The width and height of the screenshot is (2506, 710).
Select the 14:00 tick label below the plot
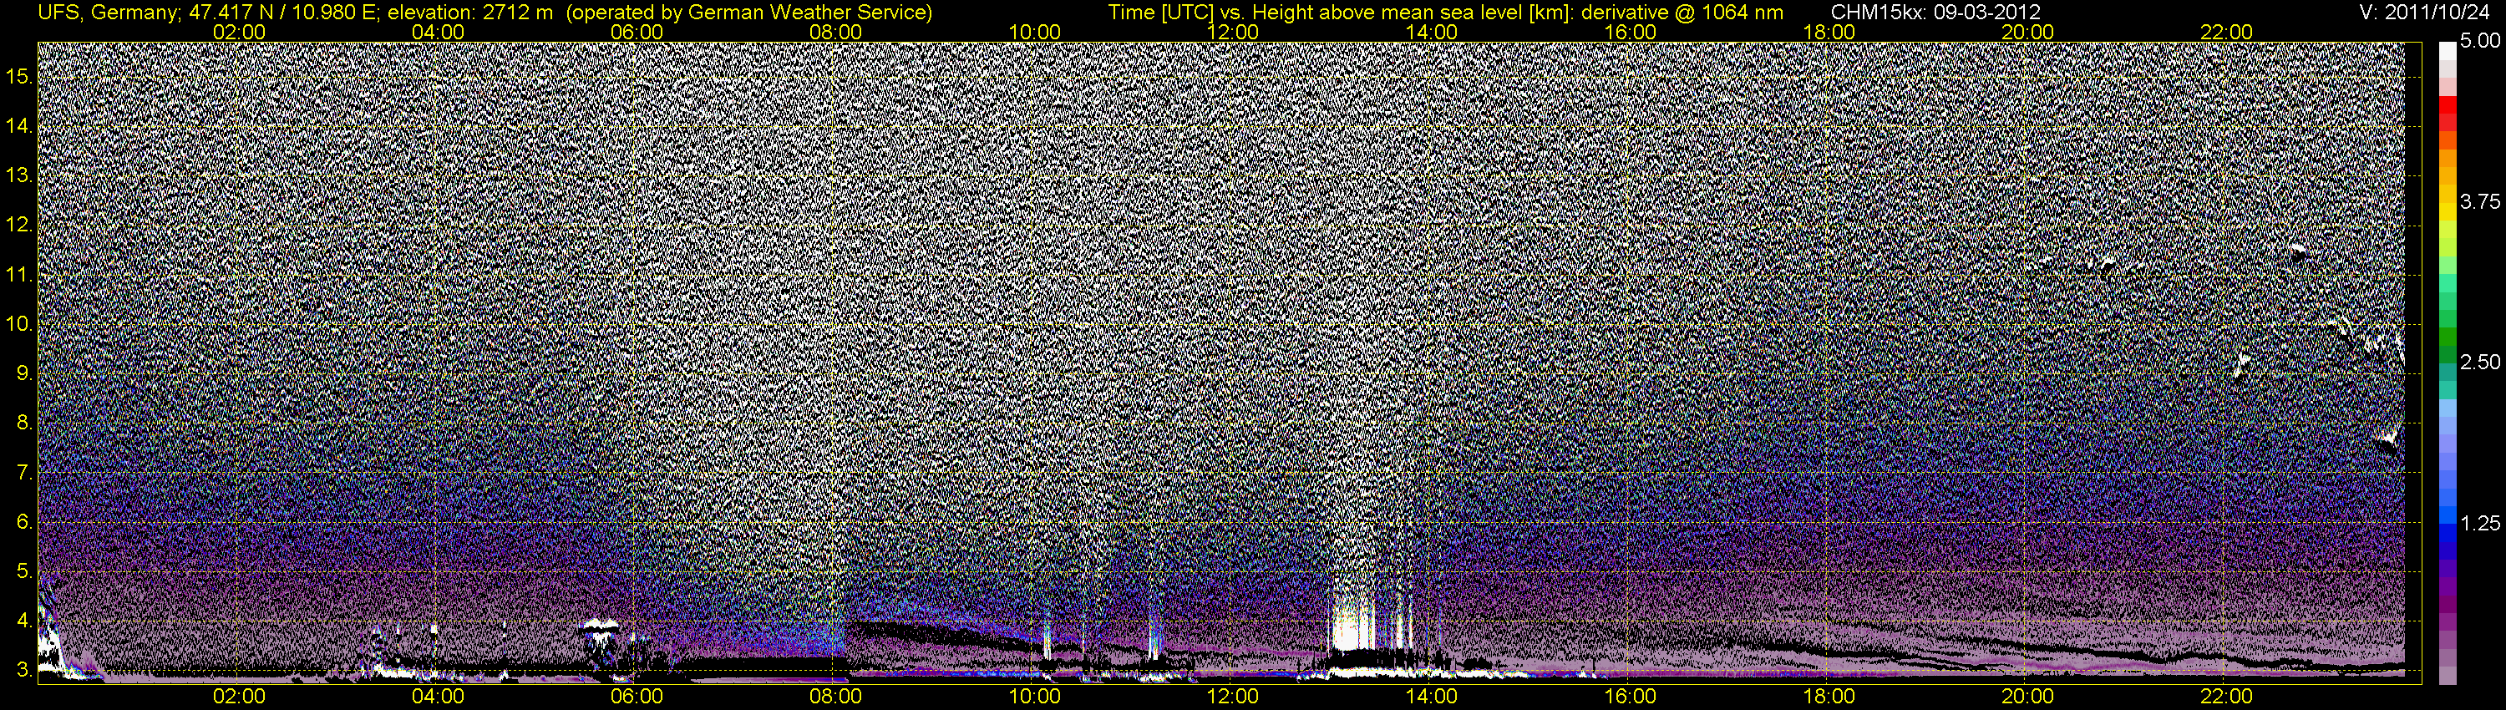(1432, 697)
